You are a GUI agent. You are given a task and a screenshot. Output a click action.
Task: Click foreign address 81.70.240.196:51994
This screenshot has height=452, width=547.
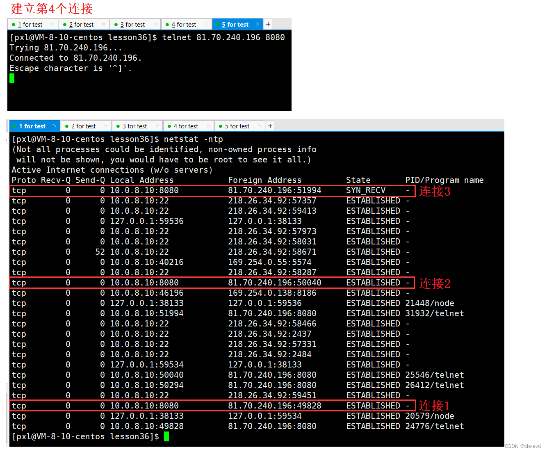(x=275, y=190)
